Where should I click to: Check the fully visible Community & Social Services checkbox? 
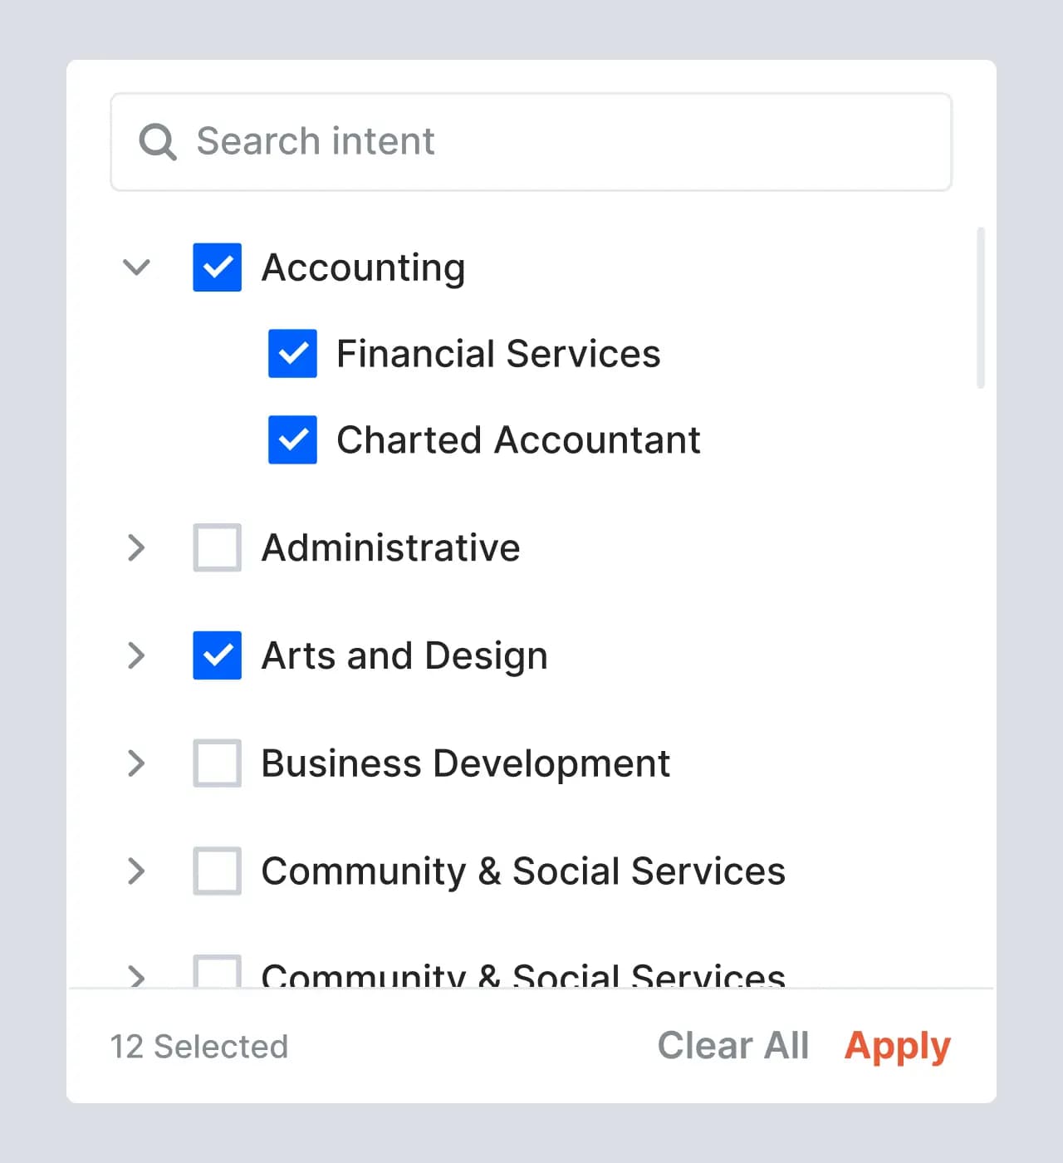click(x=218, y=871)
